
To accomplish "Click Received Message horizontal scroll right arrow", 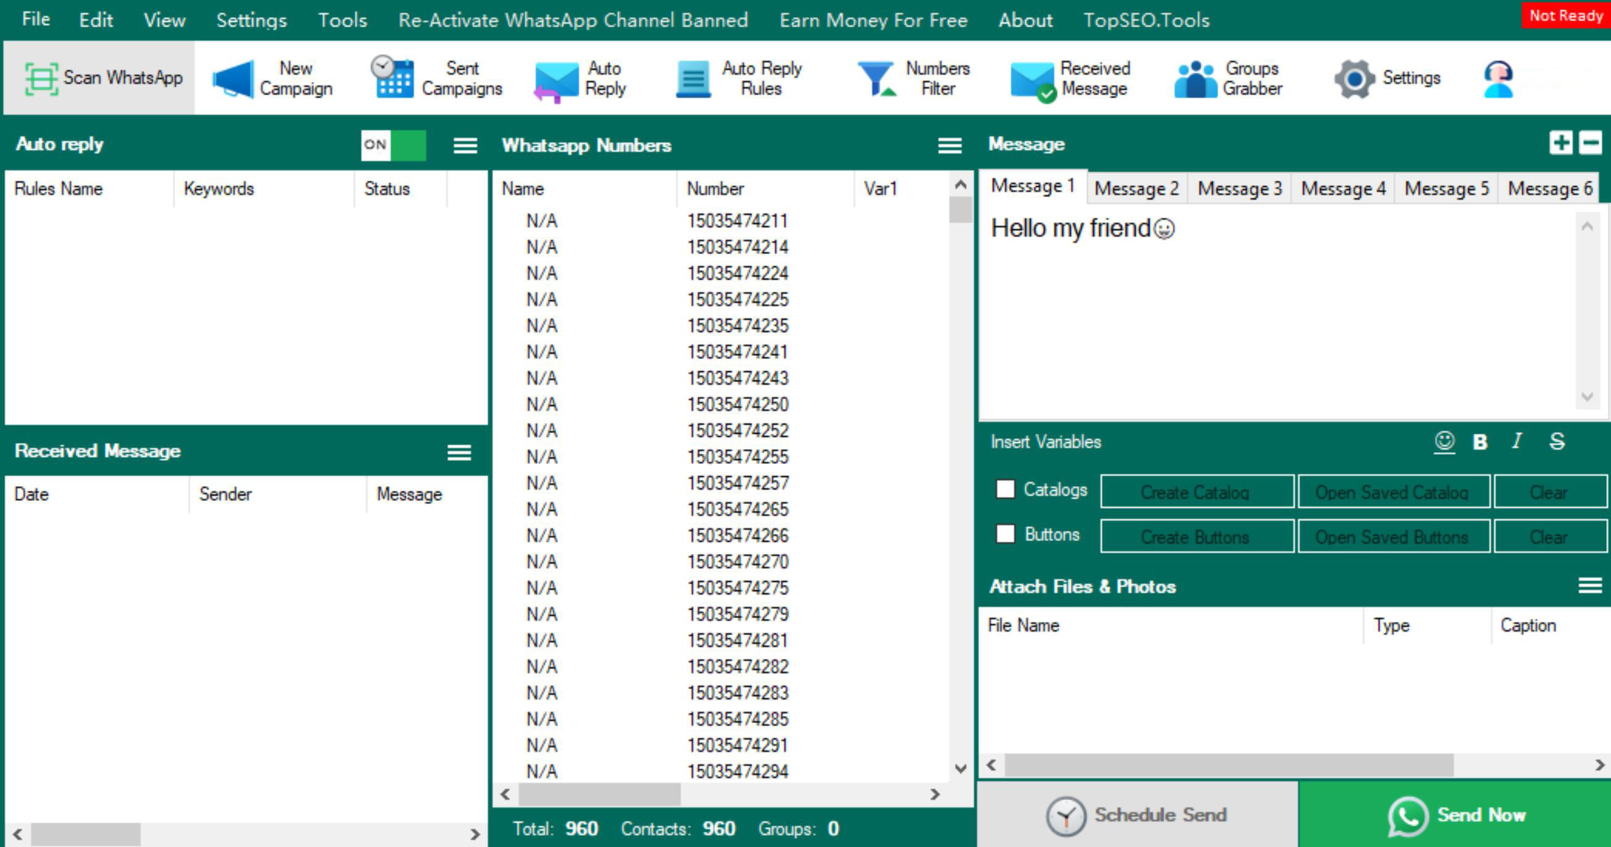I will (x=475, y=834).
